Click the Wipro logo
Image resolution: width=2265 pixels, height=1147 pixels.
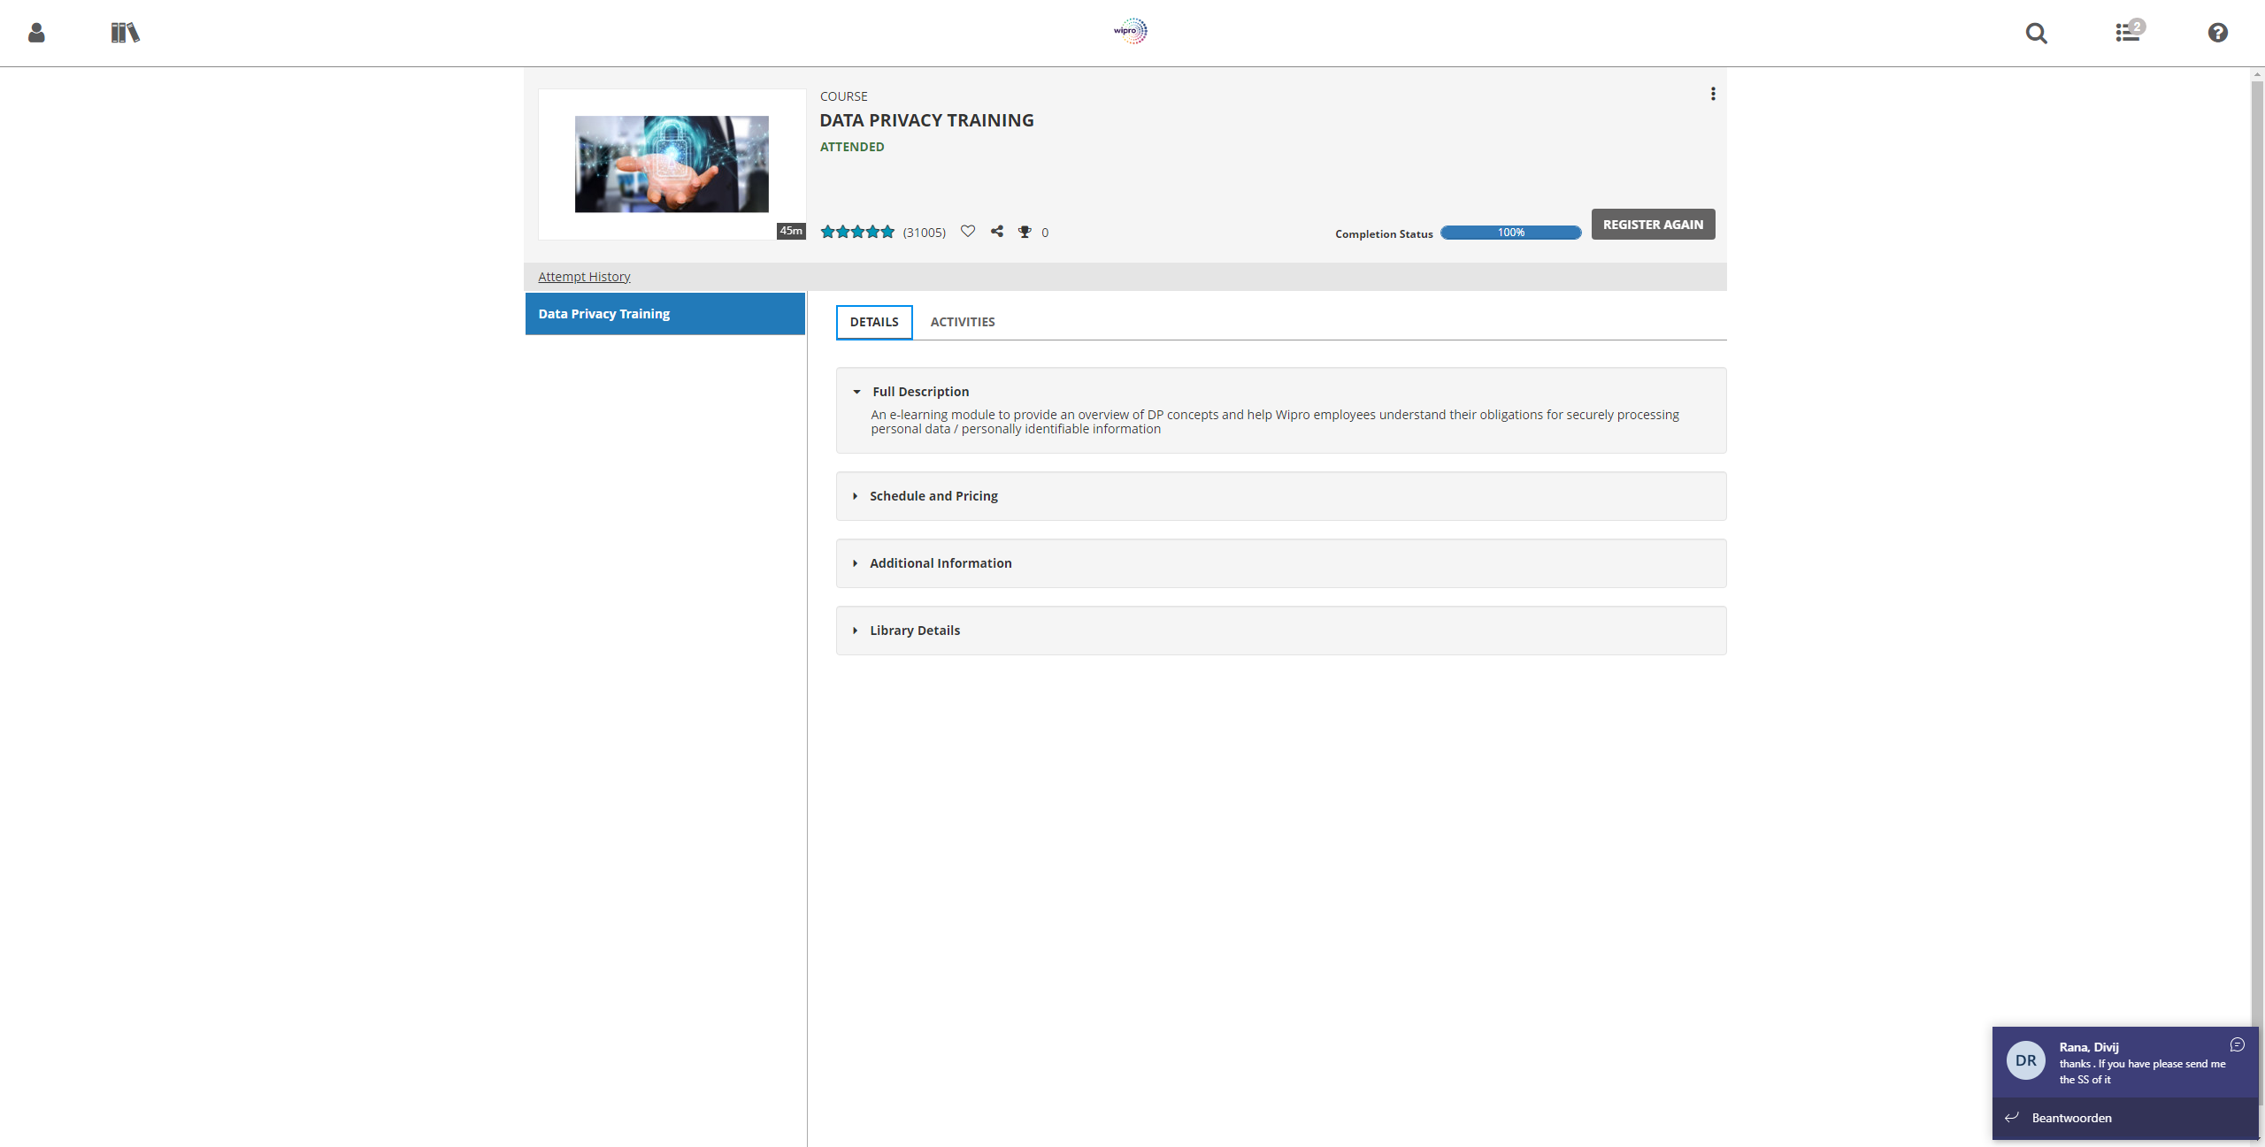click(x=1130, y=31)
